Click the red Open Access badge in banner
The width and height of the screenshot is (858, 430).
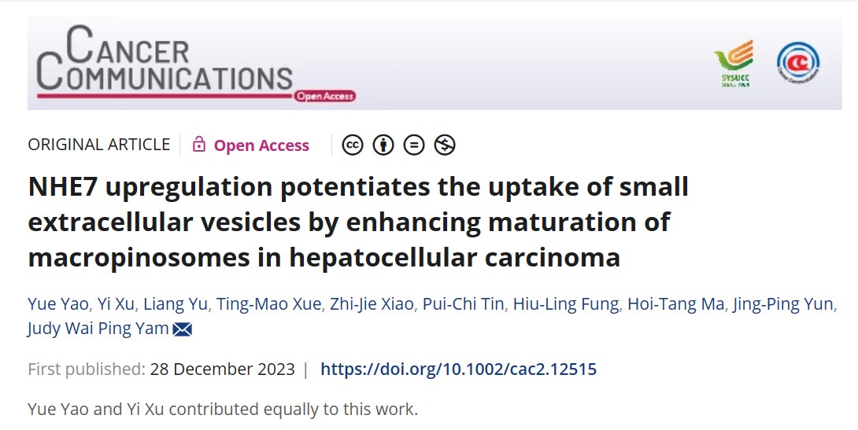pyautogui.click(x=325, y=97)
